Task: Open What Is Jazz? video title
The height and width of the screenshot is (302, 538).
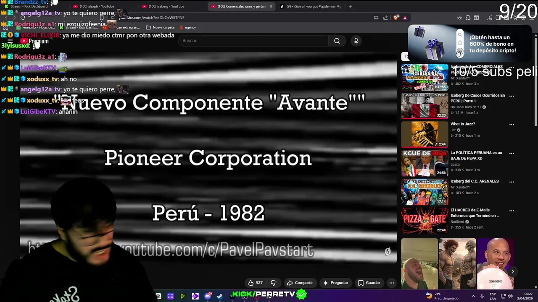Action: coord(463,124)
